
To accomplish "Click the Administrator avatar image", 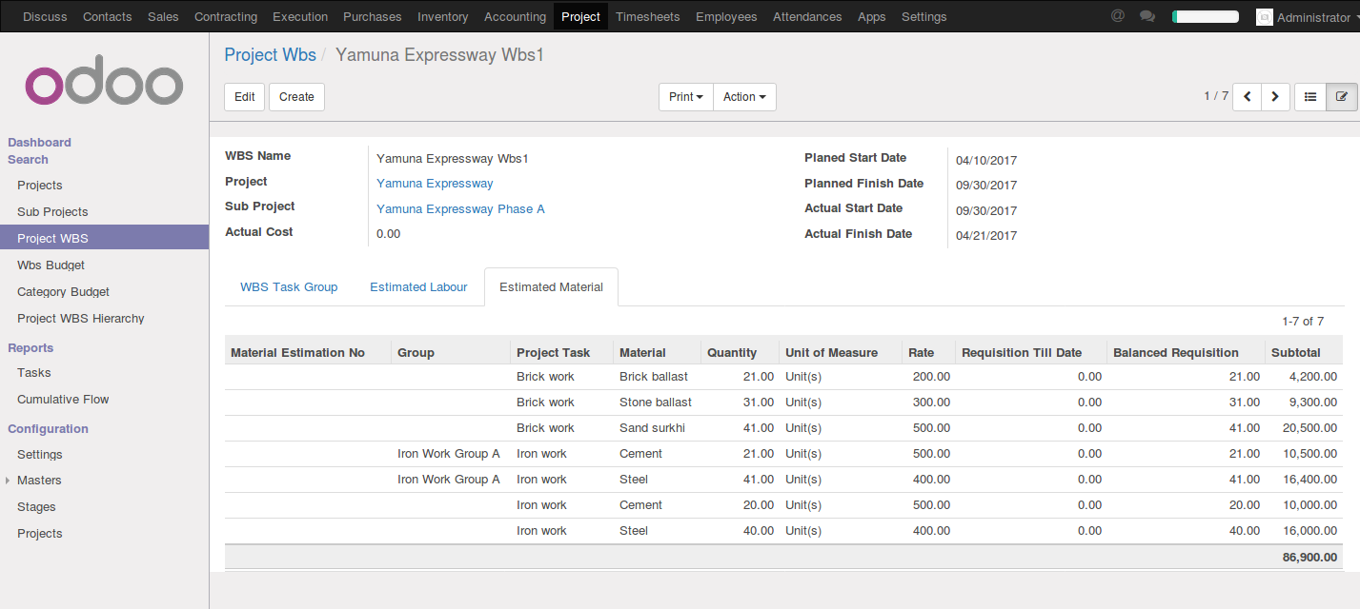I will pyautogui.click(x=1265, y=17).
